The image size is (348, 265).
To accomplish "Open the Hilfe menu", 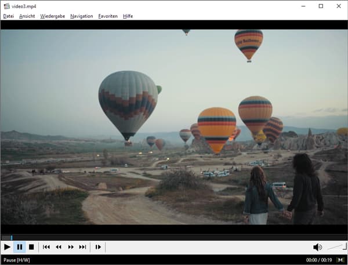I will (128, 16).
